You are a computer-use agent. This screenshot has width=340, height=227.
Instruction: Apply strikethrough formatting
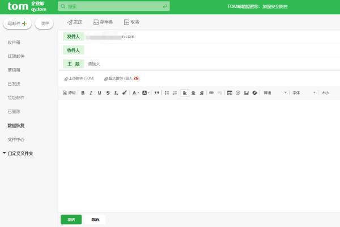point(108,93)
